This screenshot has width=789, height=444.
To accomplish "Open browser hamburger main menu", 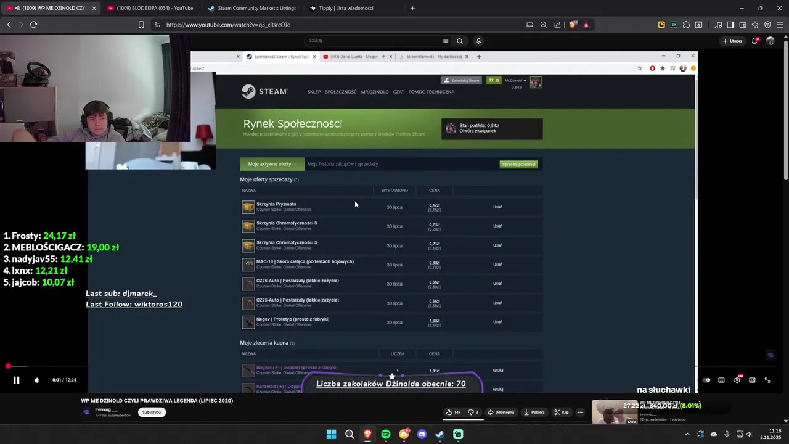I will pos(780,25).
